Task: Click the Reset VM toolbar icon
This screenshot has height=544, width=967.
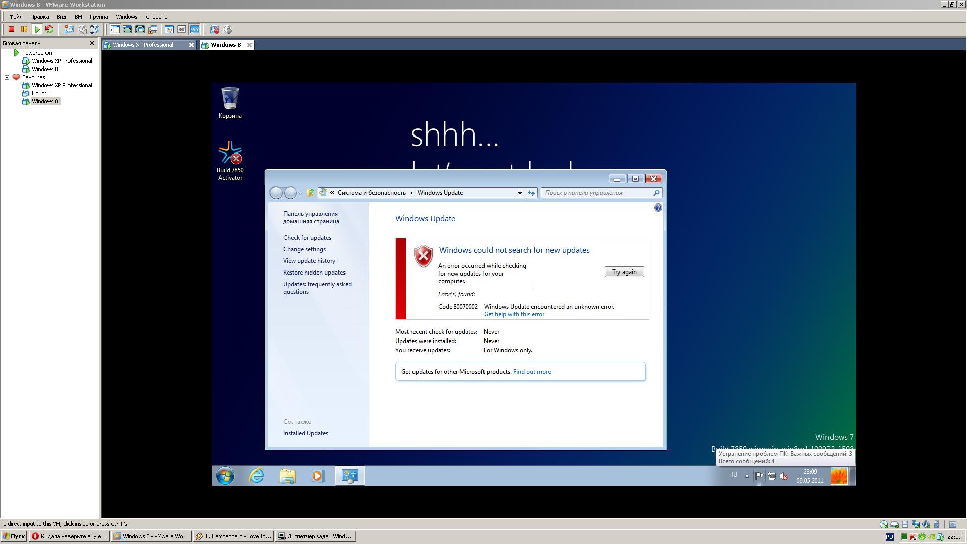Action: coord(49,29)
